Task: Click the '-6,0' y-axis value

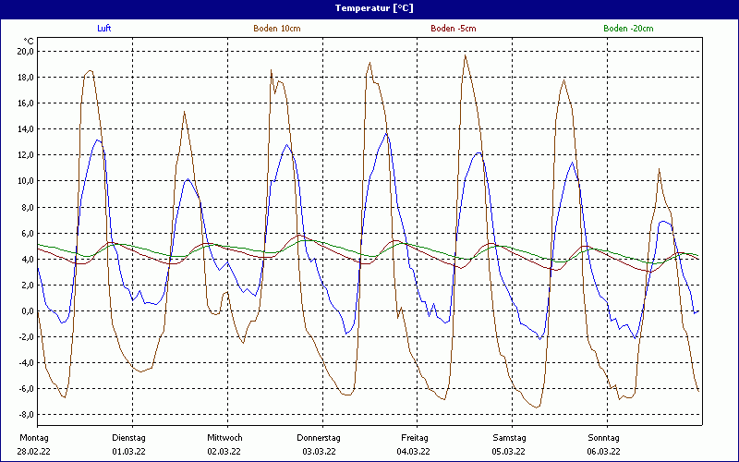Action: tap(26, 389)
